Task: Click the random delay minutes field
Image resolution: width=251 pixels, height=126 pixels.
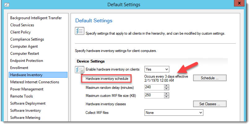Action: tap(154, 87)
